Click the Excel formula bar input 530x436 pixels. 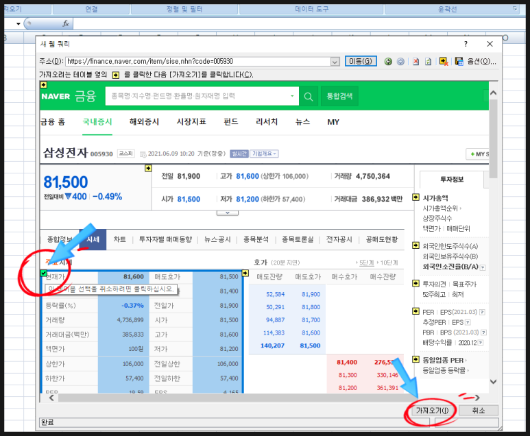[x=300, y=24]
